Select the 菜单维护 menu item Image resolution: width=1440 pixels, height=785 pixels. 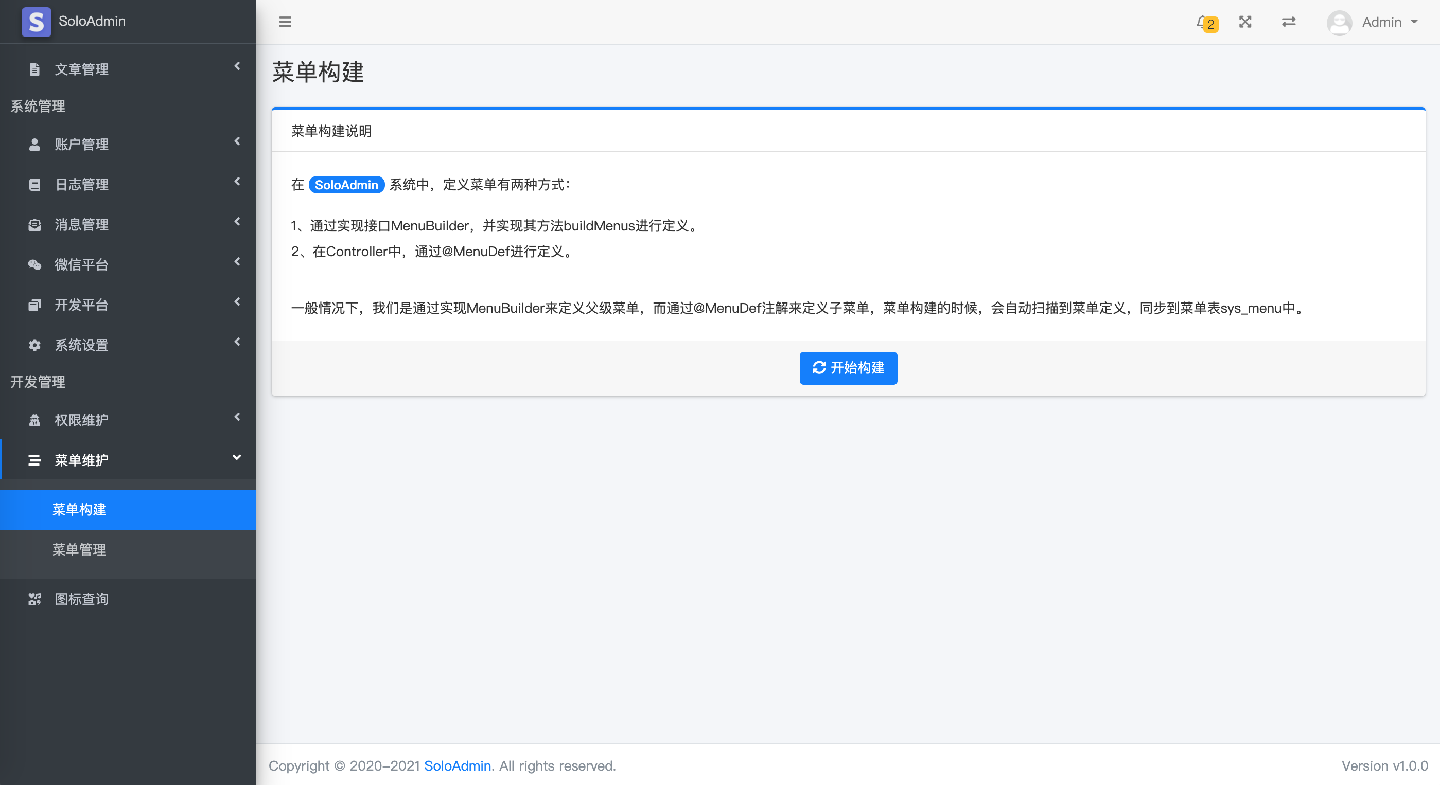pos(128,460)
